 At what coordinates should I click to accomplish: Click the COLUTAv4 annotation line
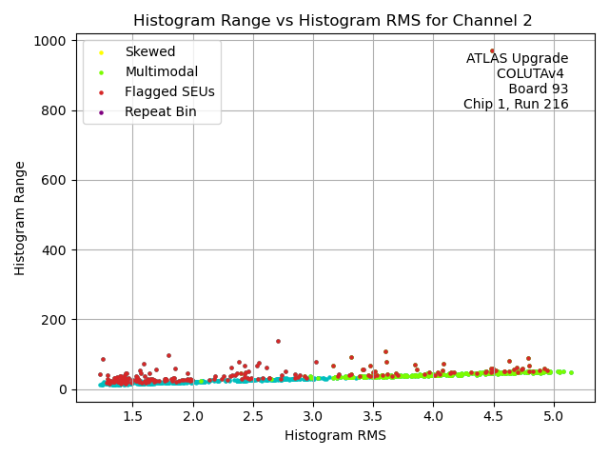[532, 73]
